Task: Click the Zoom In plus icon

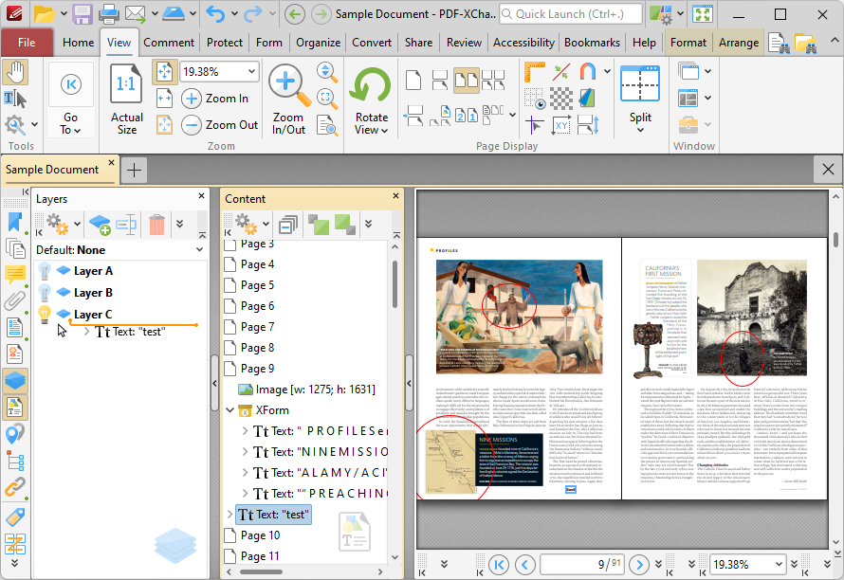Action: (191, 99)
